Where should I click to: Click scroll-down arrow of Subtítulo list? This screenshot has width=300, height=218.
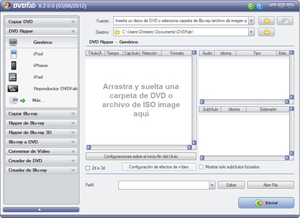(x=291, y=153)
